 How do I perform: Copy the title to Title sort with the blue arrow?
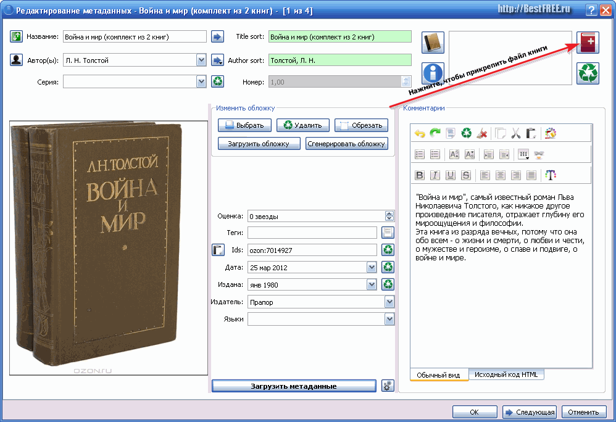[x=217, y=37]
